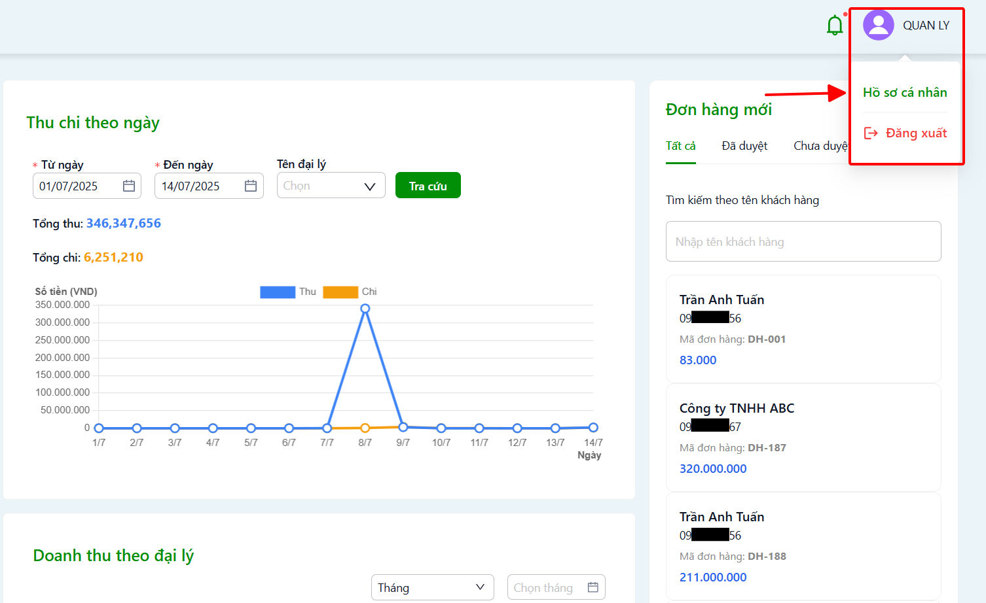Switch to the Đã duyệt tab

pos(744,146)
